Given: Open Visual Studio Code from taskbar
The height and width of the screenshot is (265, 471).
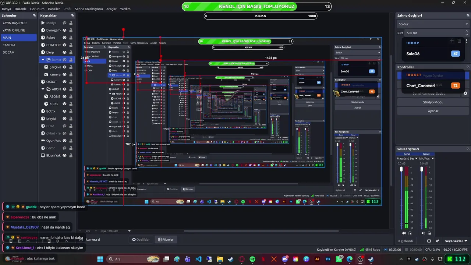Looking at the screenshot, I should [x=198, y=259].
